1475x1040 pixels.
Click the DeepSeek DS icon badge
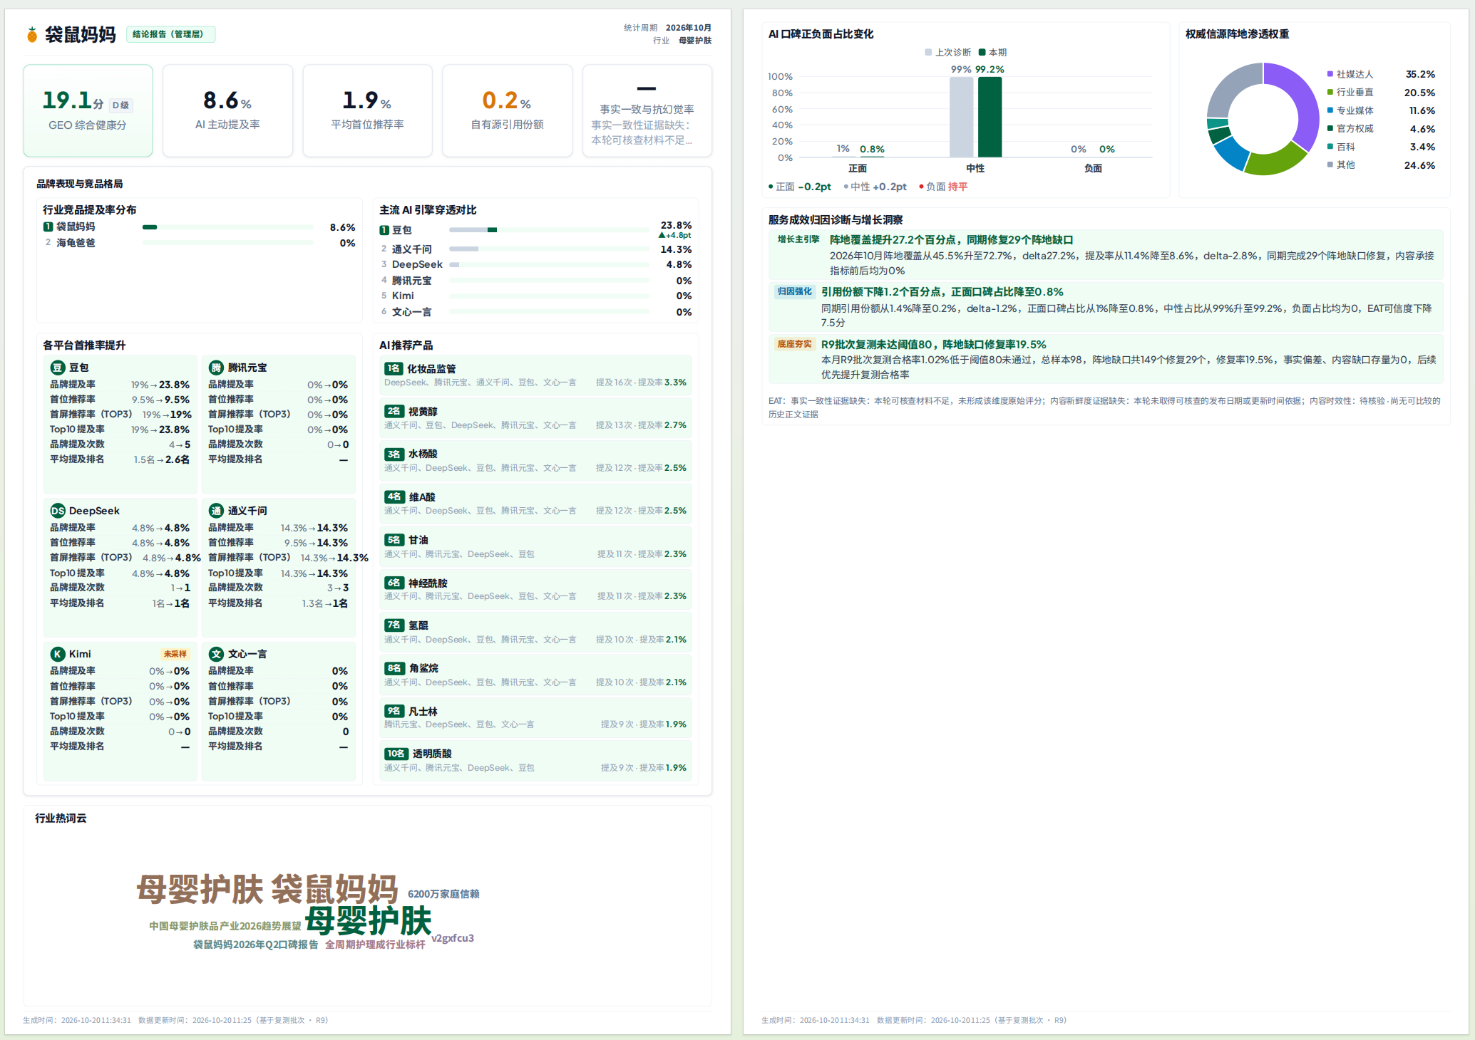point(58,511)
